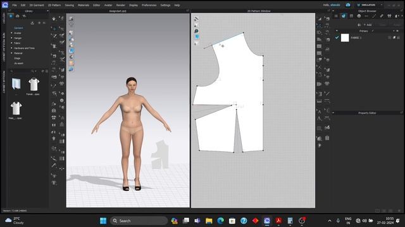Click the taskbar Search box
Screen dimensions: 405x227
click(x=139, y=221)
